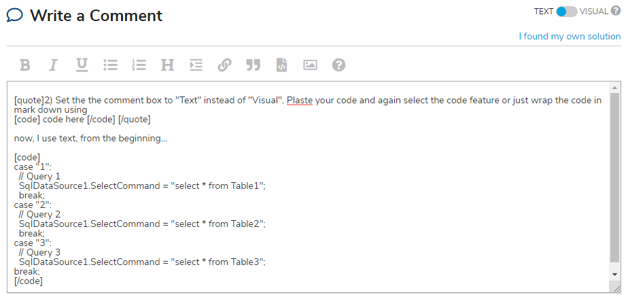Click the text area resize handle
This screenshot has height=299, width=628.
click(x=616, y=288)
